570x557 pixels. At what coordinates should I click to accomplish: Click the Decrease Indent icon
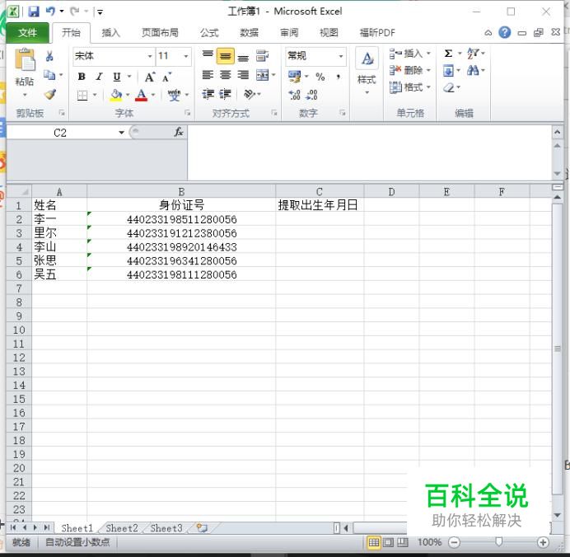[208, 95]
